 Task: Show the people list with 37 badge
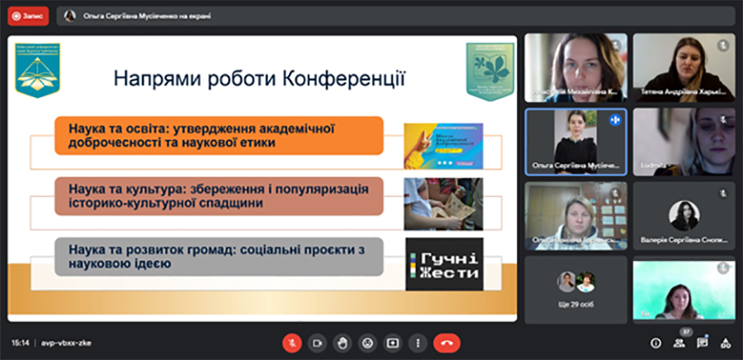click(679, 343)
